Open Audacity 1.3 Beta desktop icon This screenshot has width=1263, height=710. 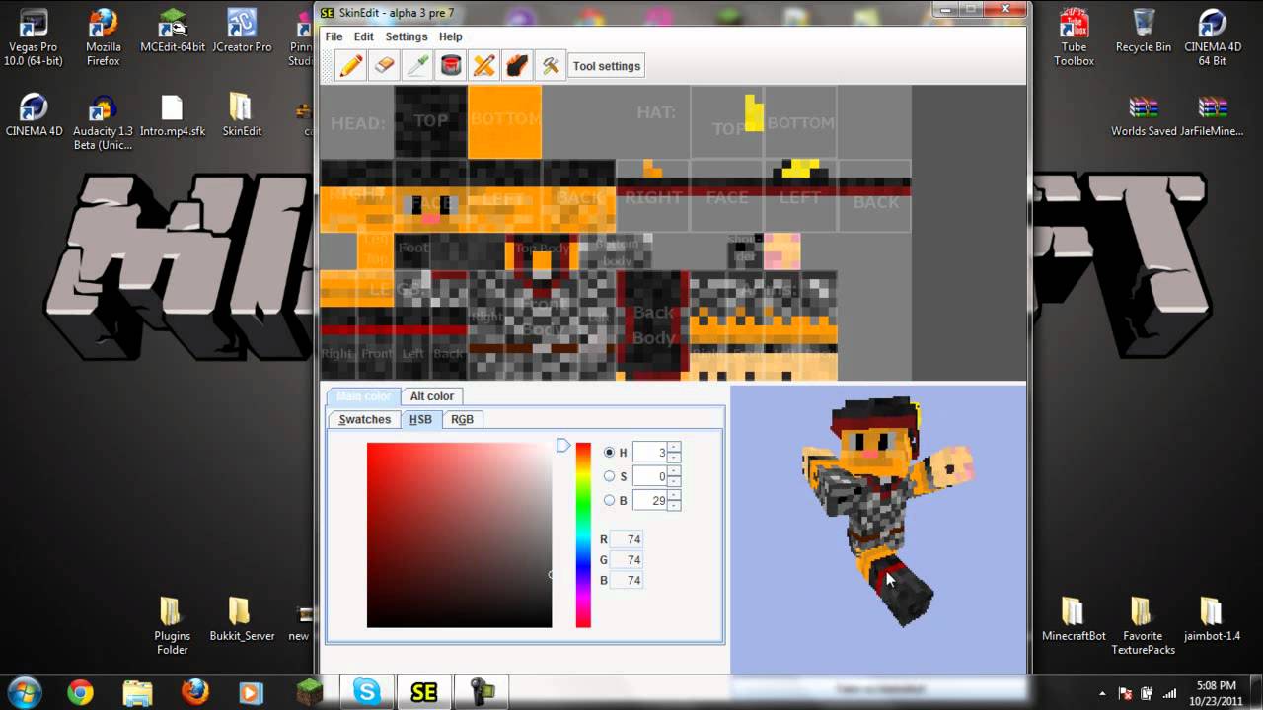coord(103,122)
